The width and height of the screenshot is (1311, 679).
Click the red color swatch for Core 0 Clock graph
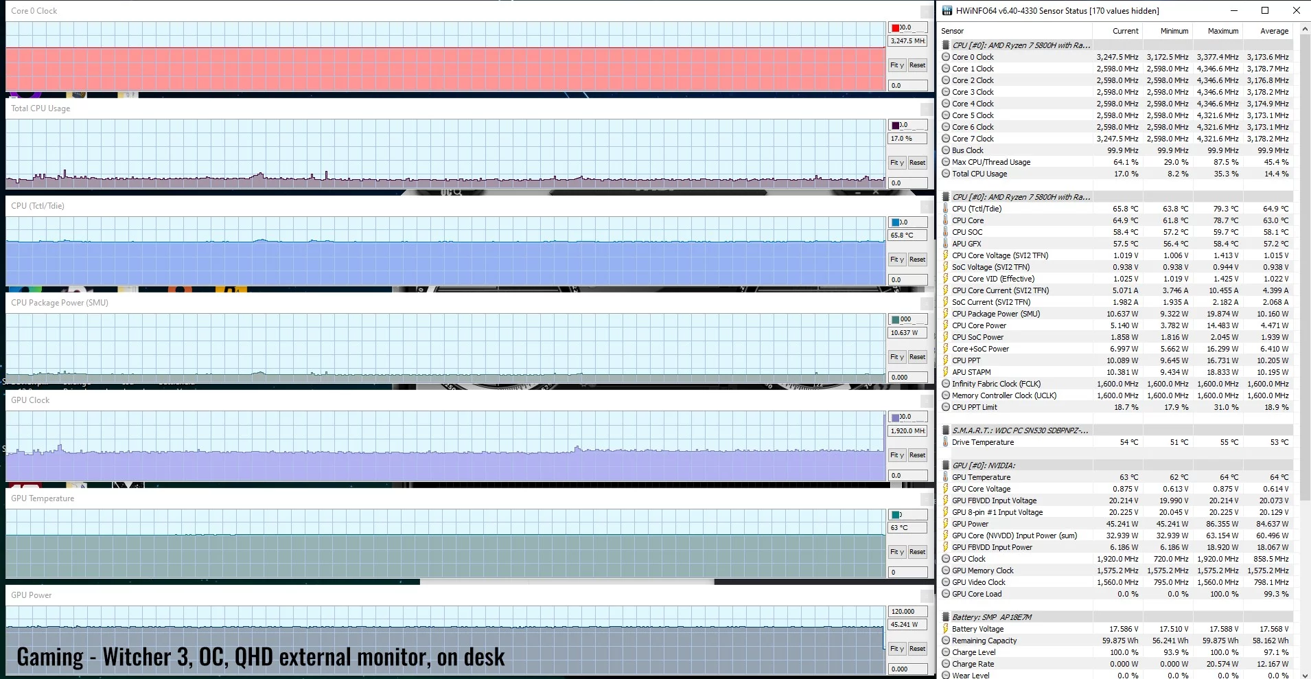click(x=895, y=27)
